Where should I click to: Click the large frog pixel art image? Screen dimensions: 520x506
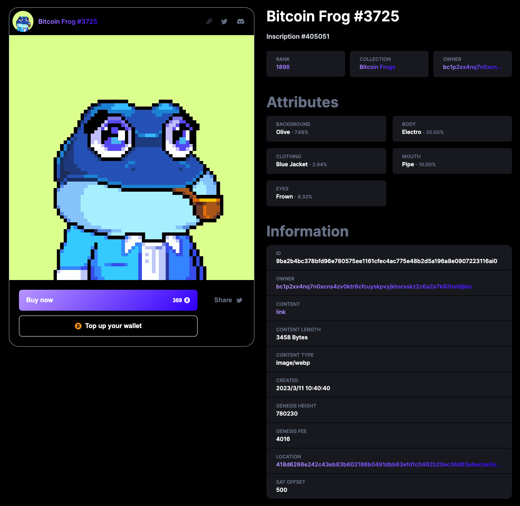tap(132, 157)
